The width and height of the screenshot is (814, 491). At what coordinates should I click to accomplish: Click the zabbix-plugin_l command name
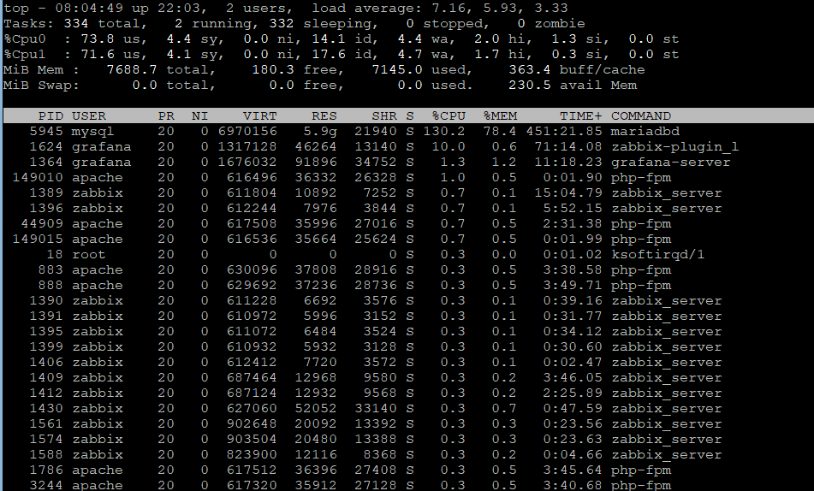674,147
